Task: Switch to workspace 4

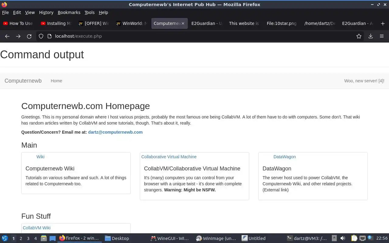Action: pyautogui.click(x=35, y=238)
